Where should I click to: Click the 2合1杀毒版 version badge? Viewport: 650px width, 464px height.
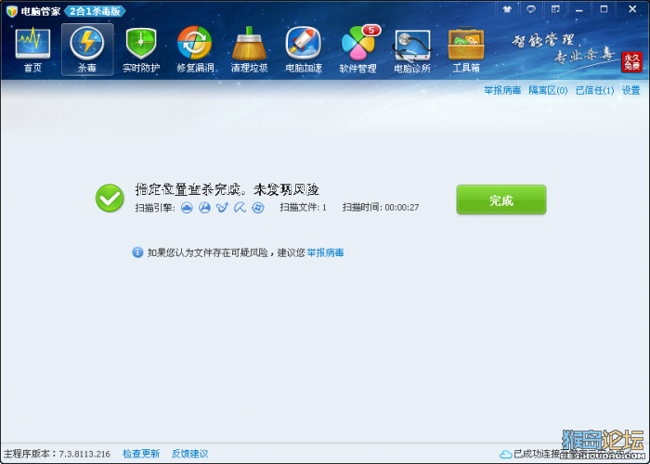coord(95,11)
